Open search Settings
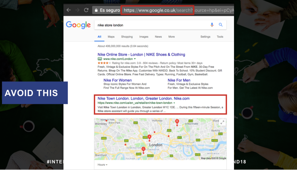 [205, 37]
